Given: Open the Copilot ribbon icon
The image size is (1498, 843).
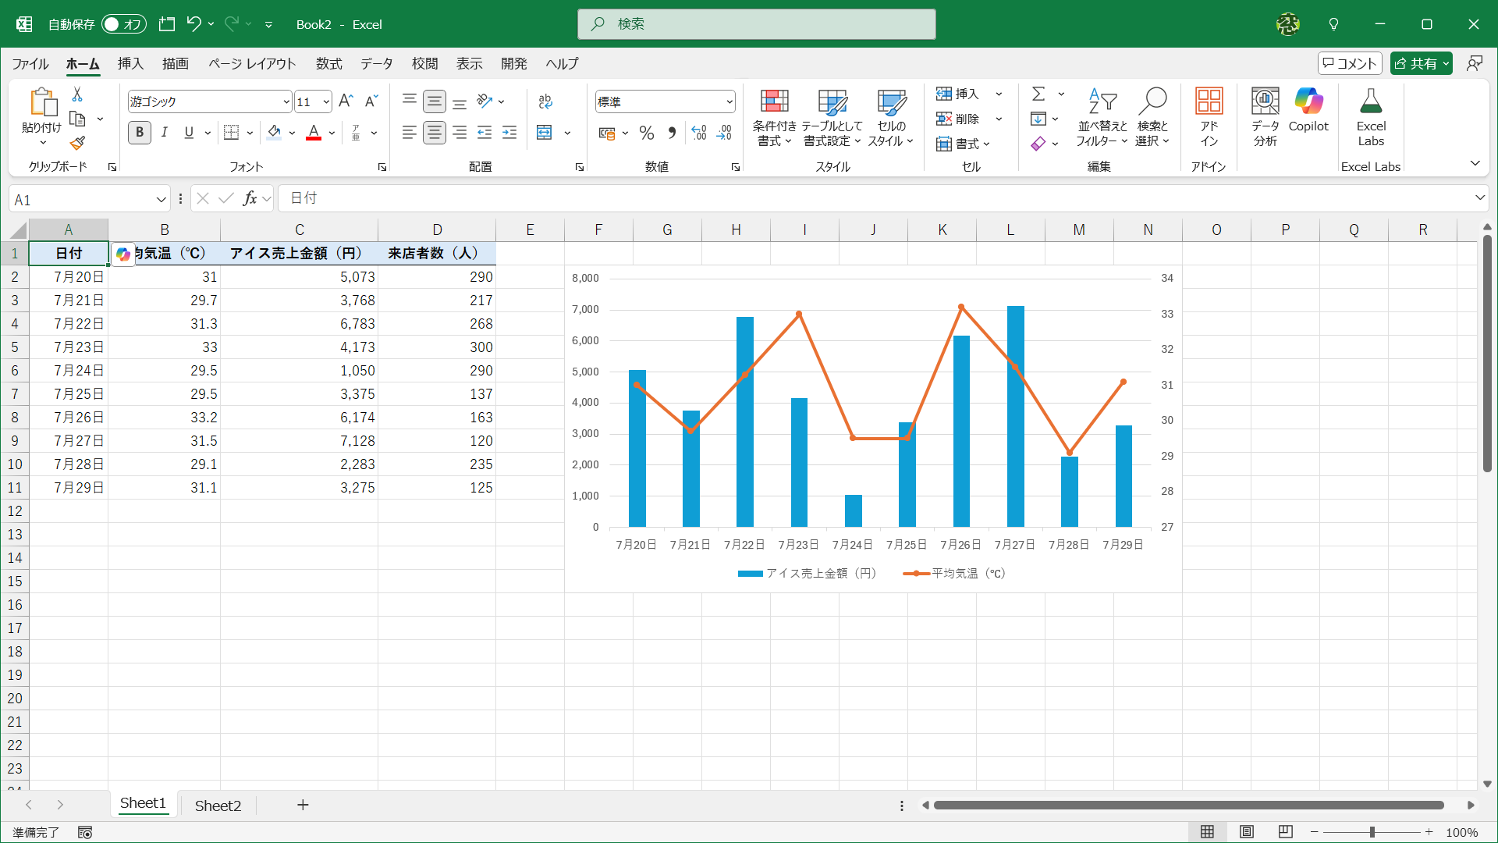Looking at the screenshot, I should point(1308,102).
